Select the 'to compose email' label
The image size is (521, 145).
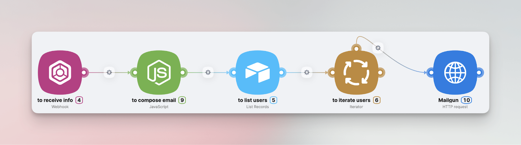point(154,100)
